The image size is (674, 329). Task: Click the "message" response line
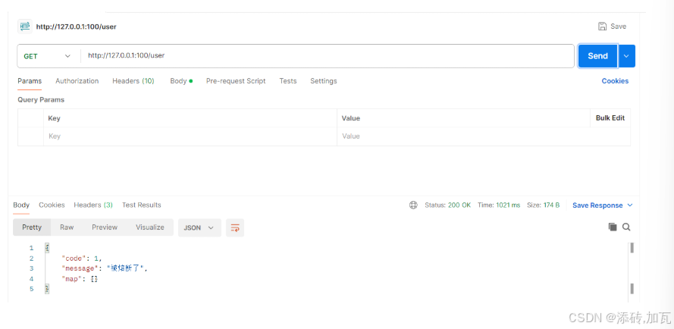105,268
